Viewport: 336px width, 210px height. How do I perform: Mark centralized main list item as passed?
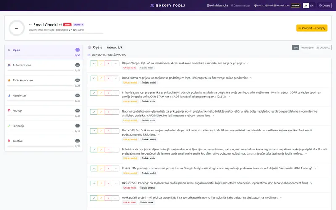pyautogui.click(x=94, y=112)
